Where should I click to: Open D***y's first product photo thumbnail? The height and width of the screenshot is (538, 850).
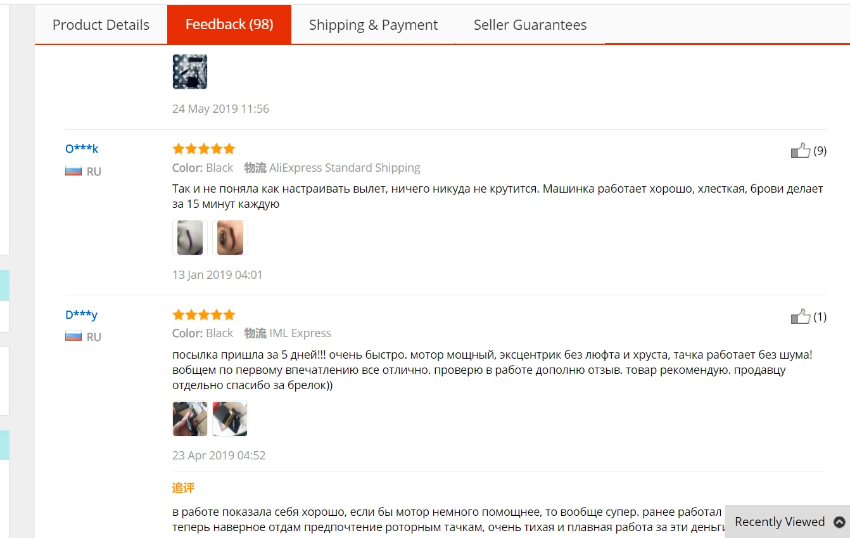(x=190, y=419)
